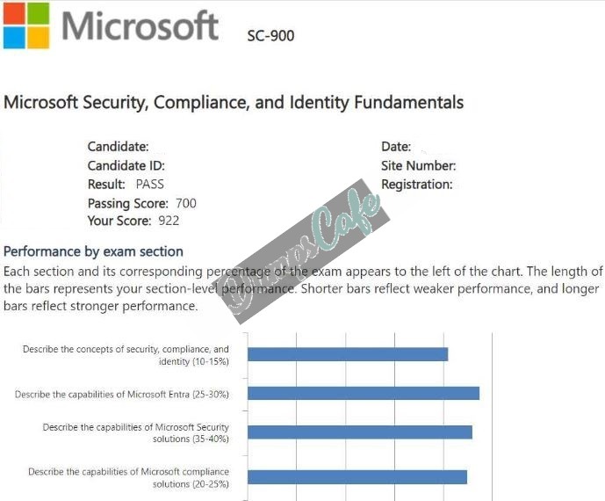Viewport: 605px width, 501px height.
Task: Click the Microsoft Security solutions bar
Action: point(360,432)
